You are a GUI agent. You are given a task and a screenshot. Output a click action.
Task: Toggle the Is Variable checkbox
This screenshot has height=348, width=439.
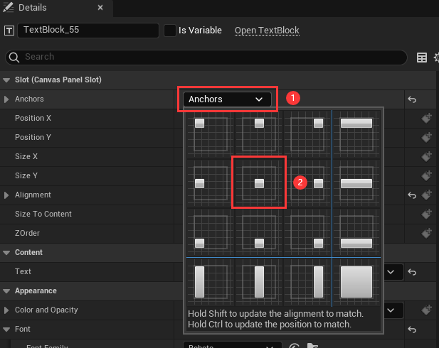point(170,31)
